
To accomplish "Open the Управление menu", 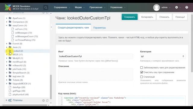I will tap(118, 7).
